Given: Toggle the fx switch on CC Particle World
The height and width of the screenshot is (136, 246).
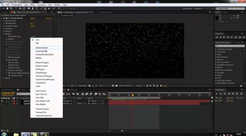Looking at the screenshot, I should 4,18.
